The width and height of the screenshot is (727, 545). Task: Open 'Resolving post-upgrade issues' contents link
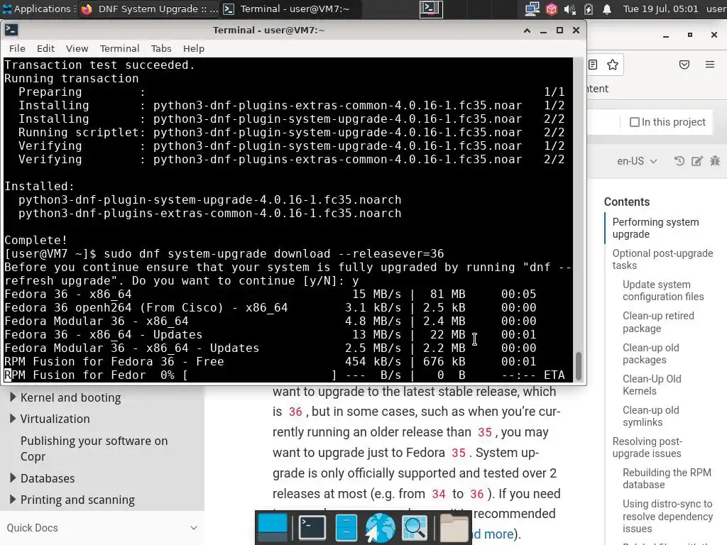pos(647,447)
